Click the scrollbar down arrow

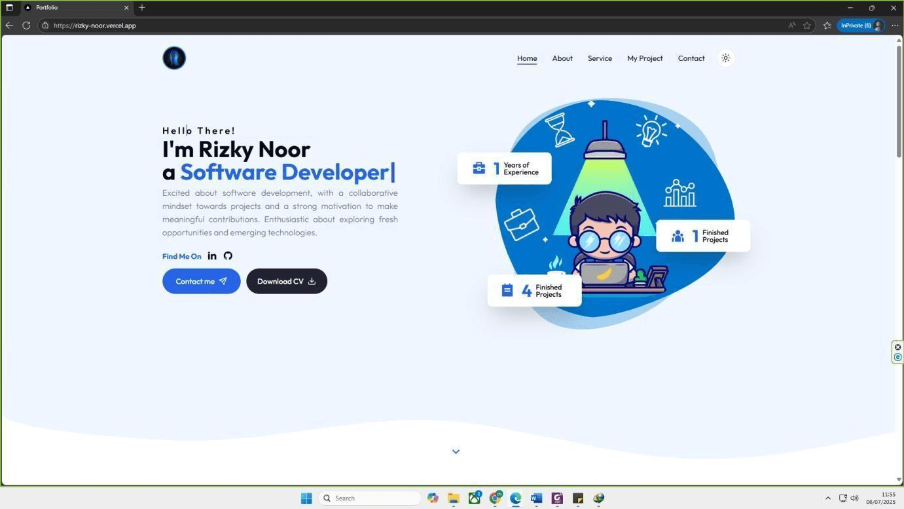899,480
